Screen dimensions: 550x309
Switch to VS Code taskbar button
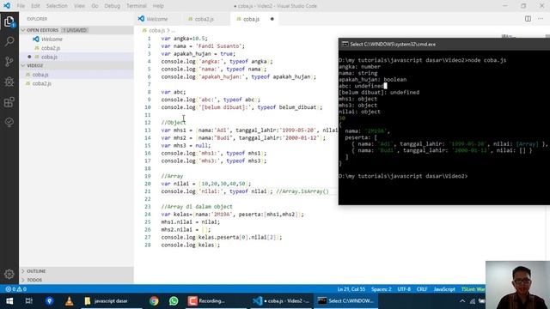coord(281,301)
